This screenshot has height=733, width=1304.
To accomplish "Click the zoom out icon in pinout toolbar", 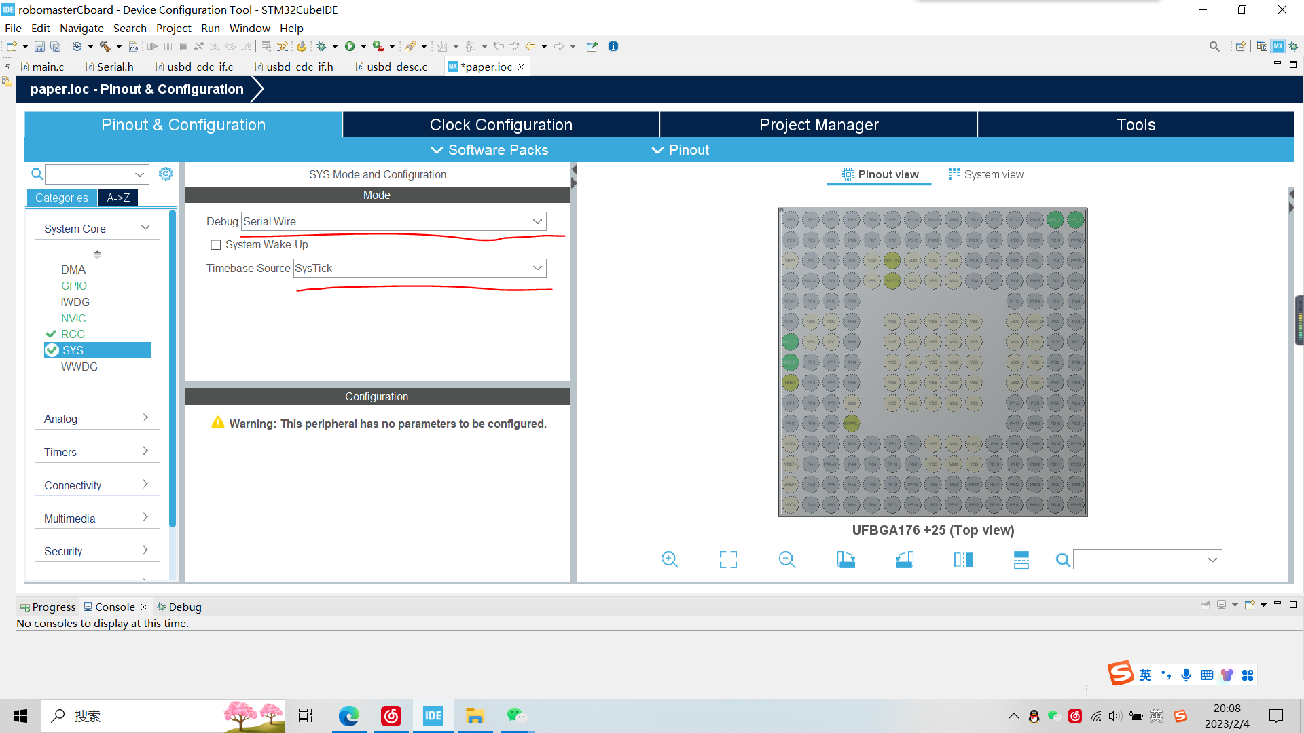I will tap(786, 559).
